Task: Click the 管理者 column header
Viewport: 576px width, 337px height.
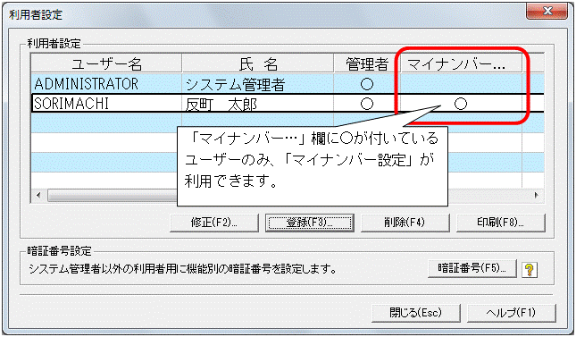Action: pos(367,63)
